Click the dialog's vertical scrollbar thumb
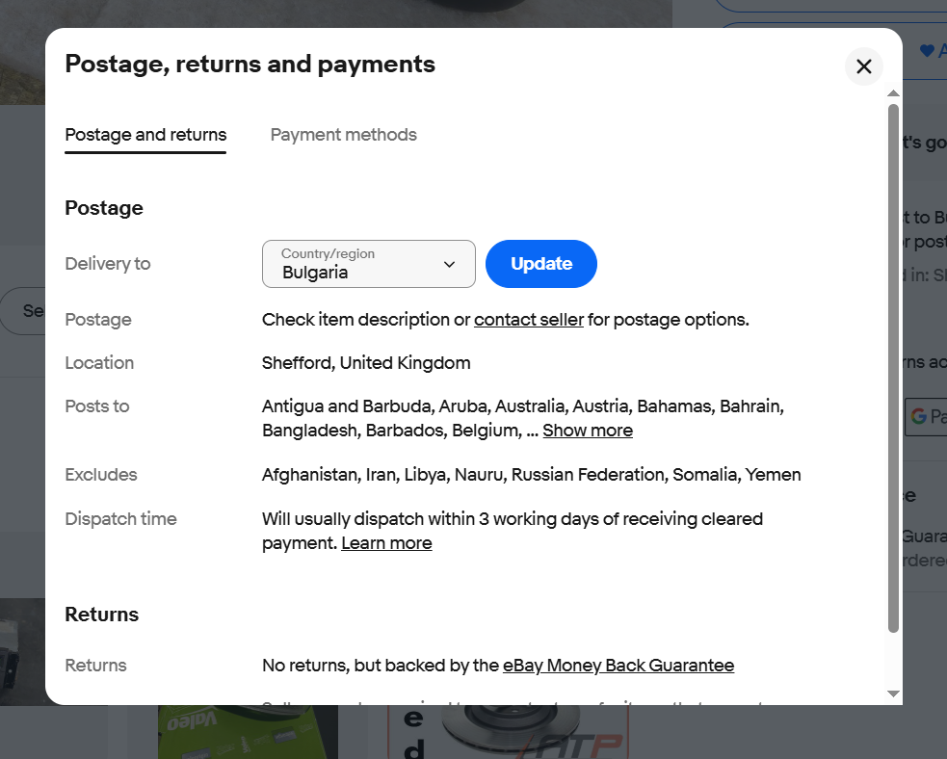The width and height of the screenshot is (947, 759). (893, 366)
